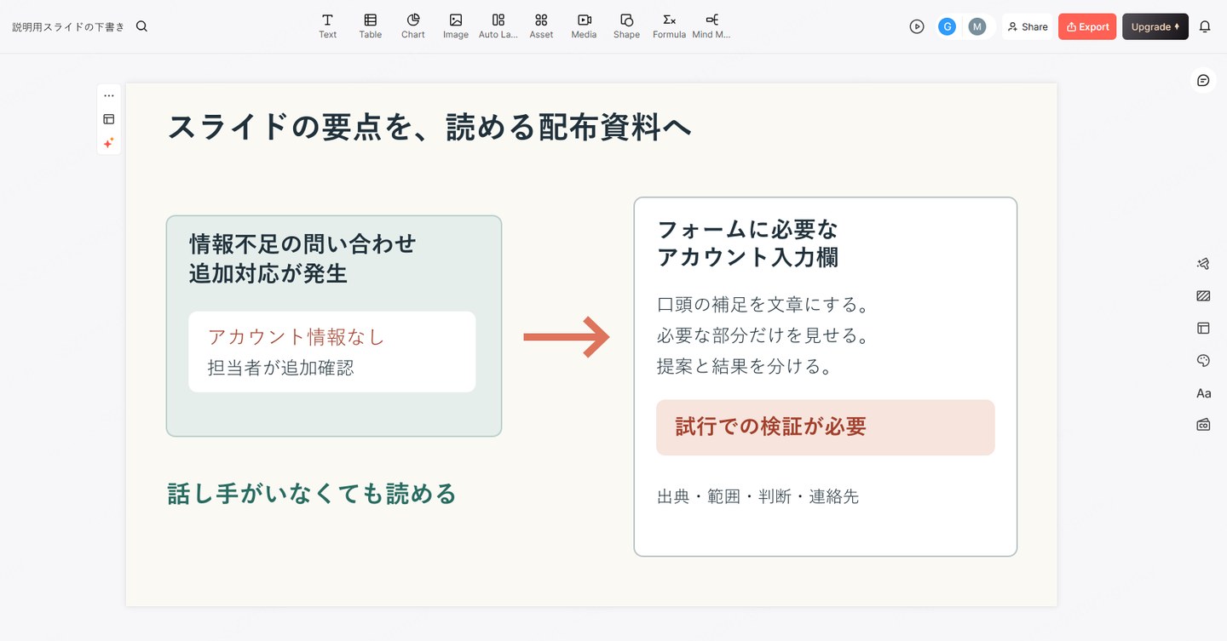The image size is (1227, 641).
Task: Select text フォームに必要な
Action: tap(747, 230)
